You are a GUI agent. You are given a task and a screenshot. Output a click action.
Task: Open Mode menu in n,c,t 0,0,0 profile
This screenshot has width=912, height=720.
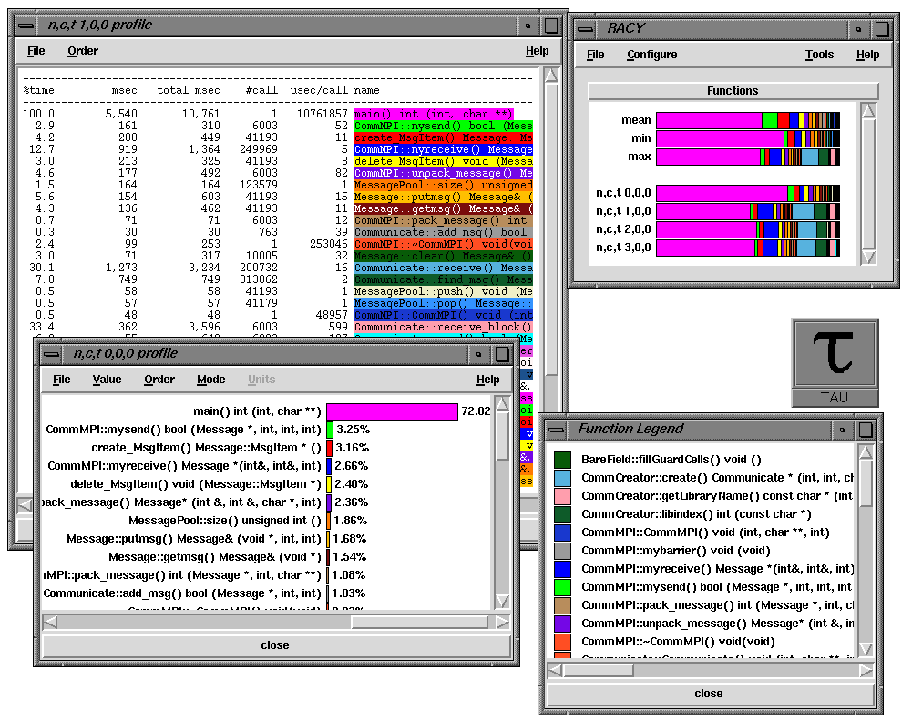pyautogui.click(x=210, y=380)
